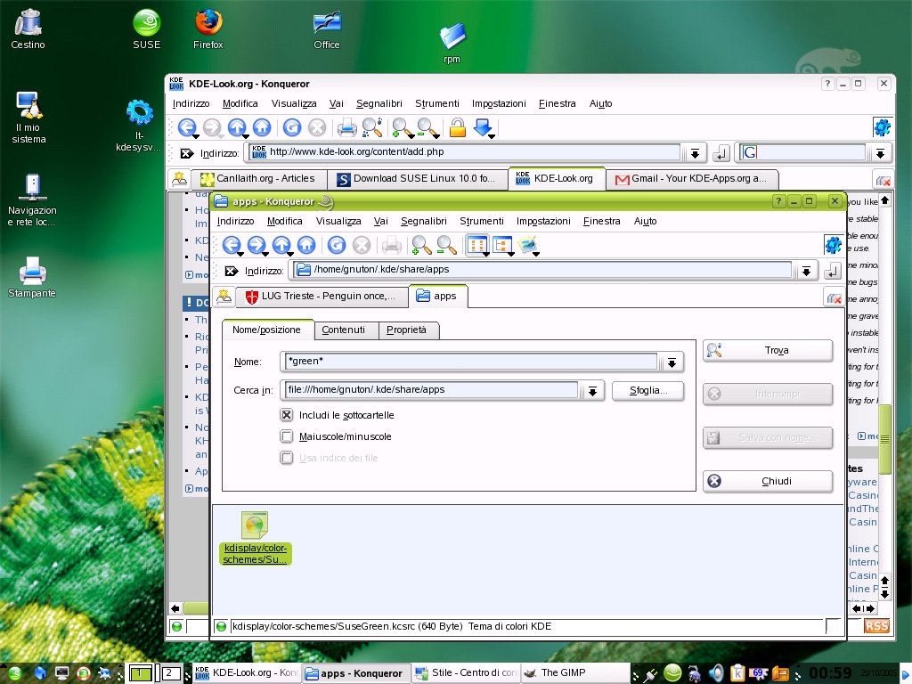Viewport: 912px width, 684px height.
Task: Click Reload icon in apps Konqueror toolbar
Action: click(336, 245)
